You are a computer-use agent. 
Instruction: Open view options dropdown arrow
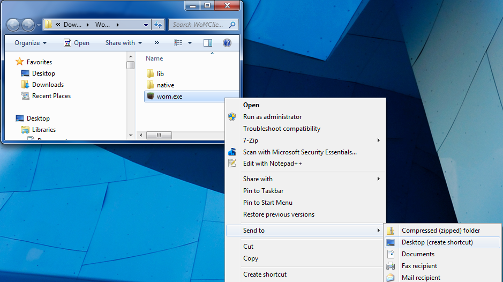pos(190,43)
